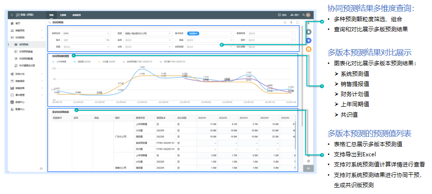Click the 待办 link in top bar
The height and width of the screenshot is (194, 432).
point(283,15)
